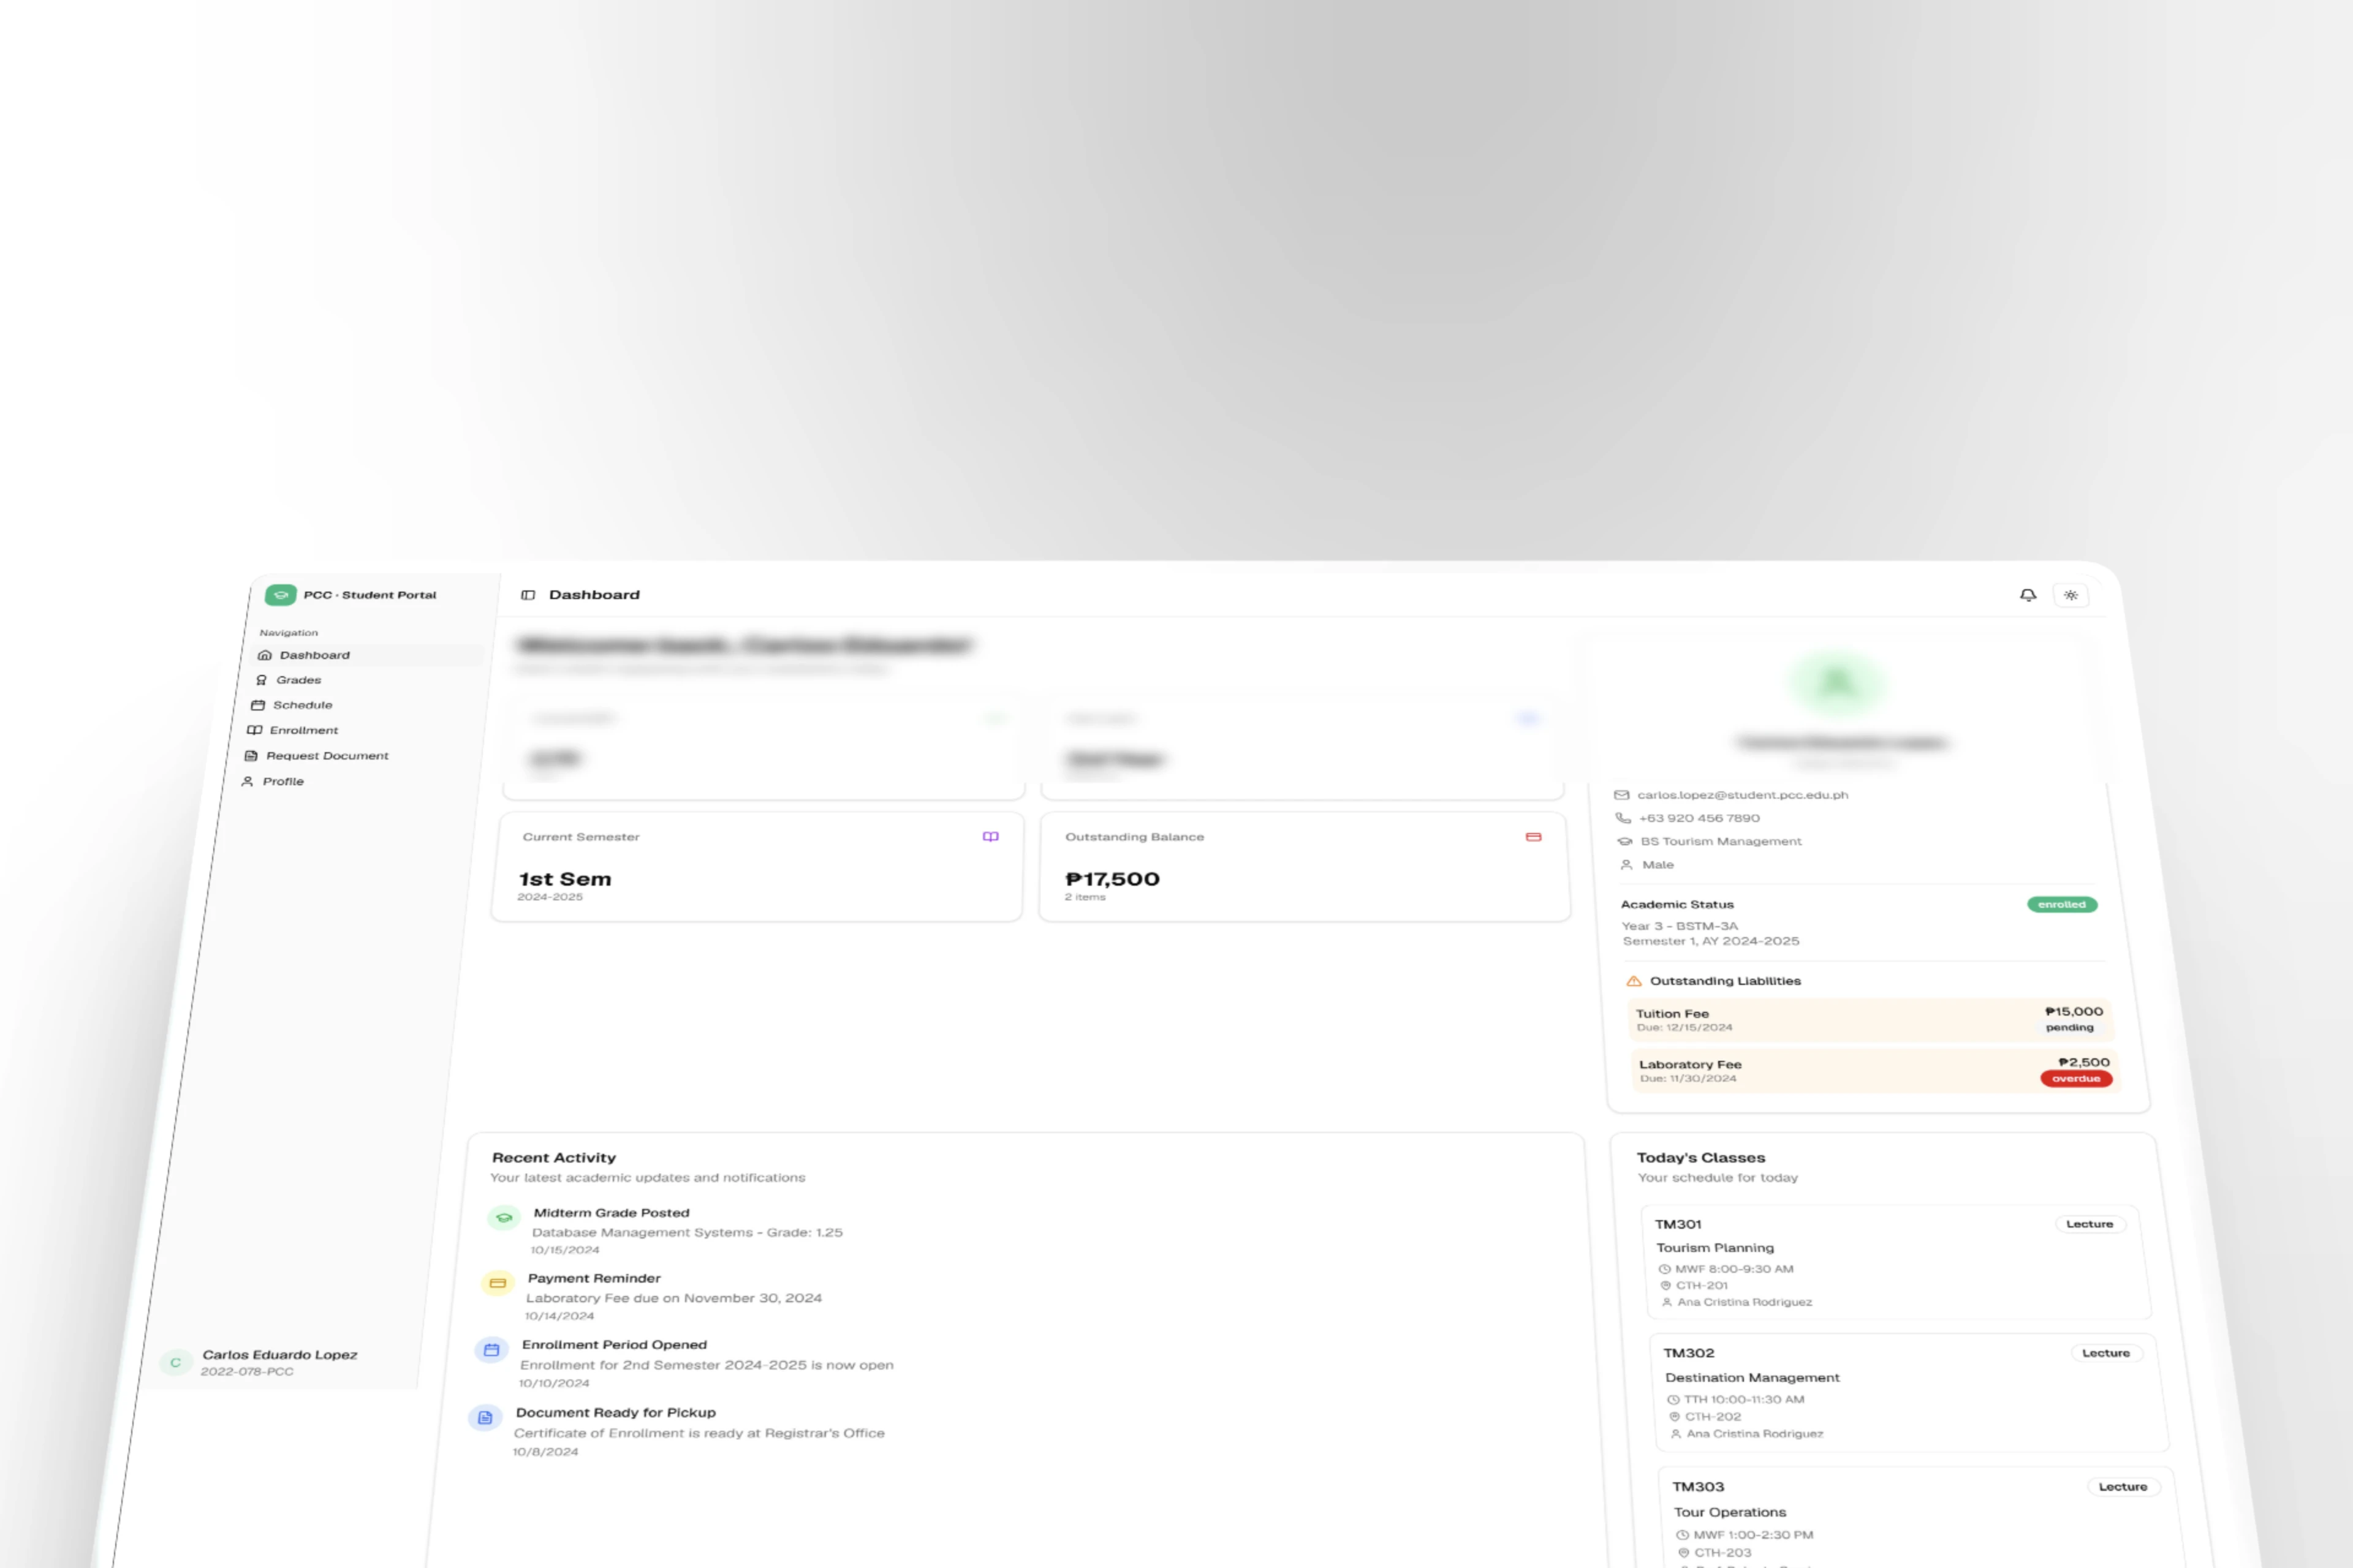Click the Lecture badge on TM301
The width and height of the screenshot is (2353, 1568).
coord(2090,1224)
